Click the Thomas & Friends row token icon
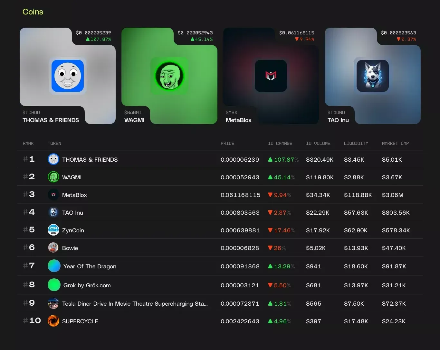The image size is (440, 350). [x=53, y=159]
